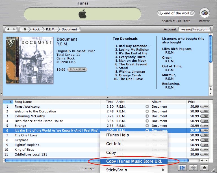Sort by the Song Name column header

coord(57,102)
